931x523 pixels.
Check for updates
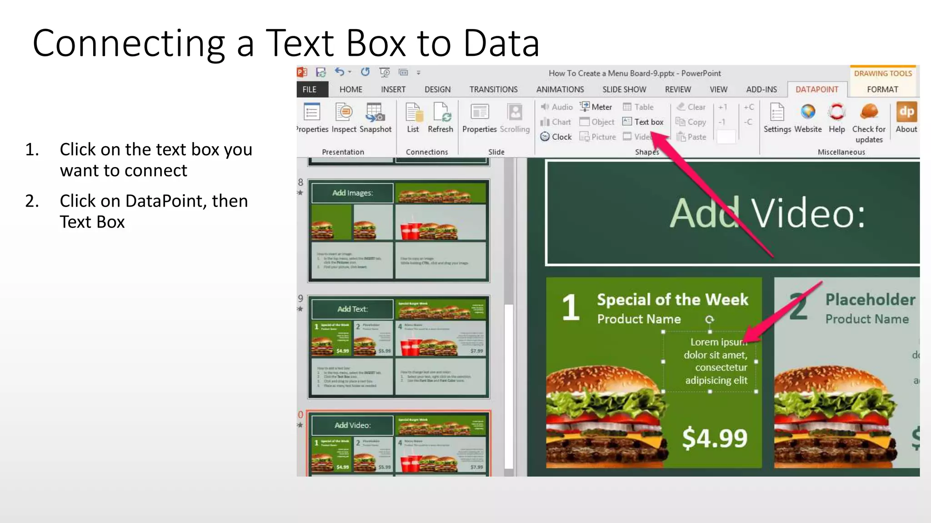[x=869, y=123]
